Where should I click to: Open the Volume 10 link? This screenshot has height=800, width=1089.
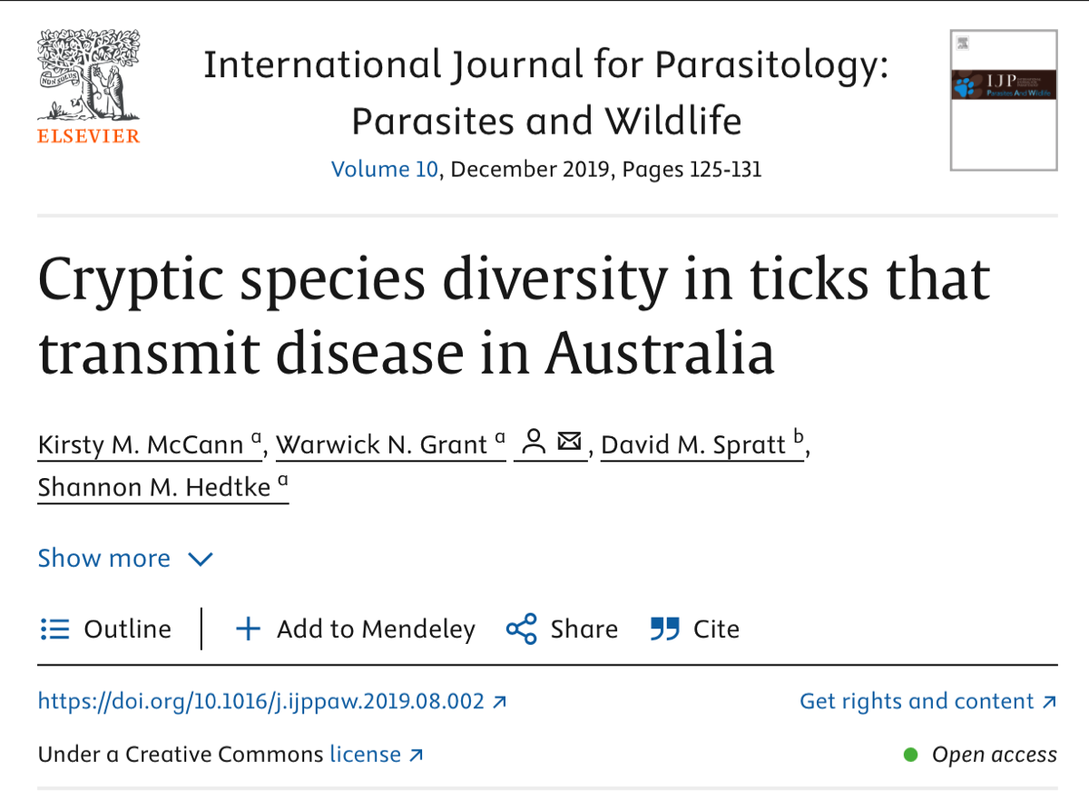385,170
